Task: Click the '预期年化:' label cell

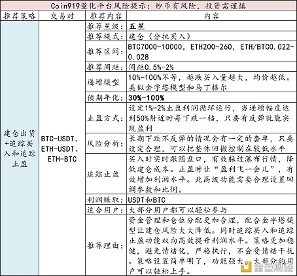Action: tap(106, 97)
